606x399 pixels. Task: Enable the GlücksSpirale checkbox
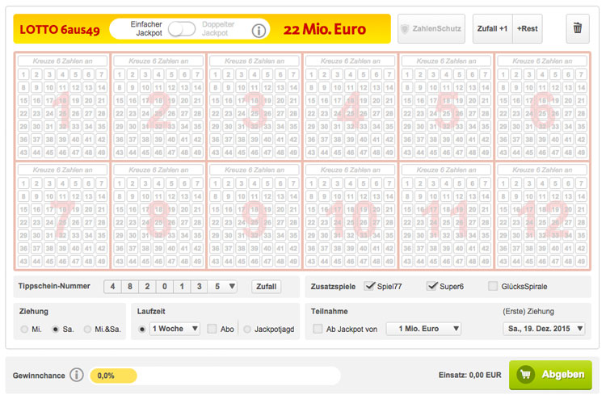493,286
